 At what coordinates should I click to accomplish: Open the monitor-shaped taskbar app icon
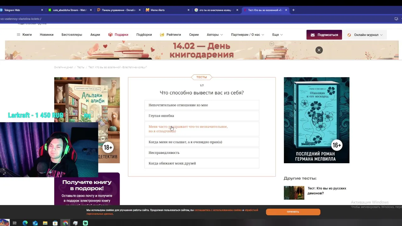pyautogui.click(x=75, y=223)
